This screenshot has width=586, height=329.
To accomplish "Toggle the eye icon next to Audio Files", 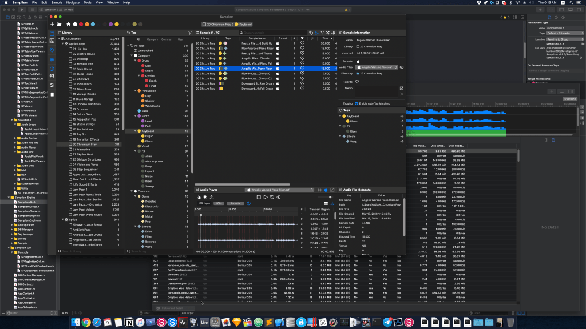I will coord(402,67).
